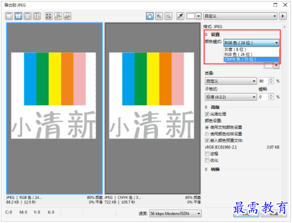The height and width of the screenshot is (223, 292).
Task: Select four previews layout icon
Action: (37, 16)
